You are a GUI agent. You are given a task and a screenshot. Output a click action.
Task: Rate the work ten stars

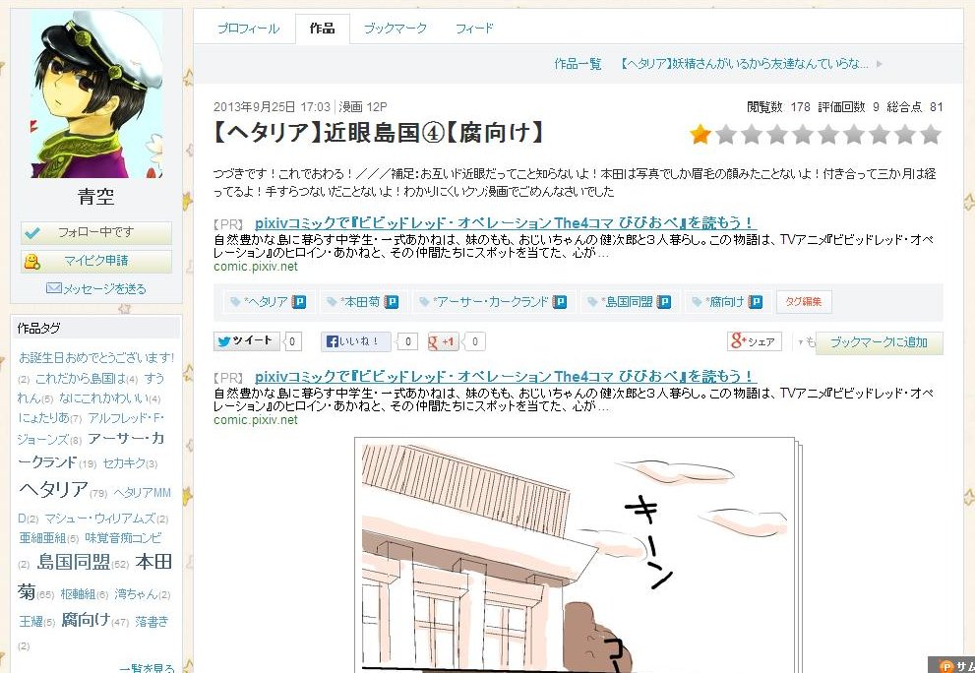coord(930,135)
